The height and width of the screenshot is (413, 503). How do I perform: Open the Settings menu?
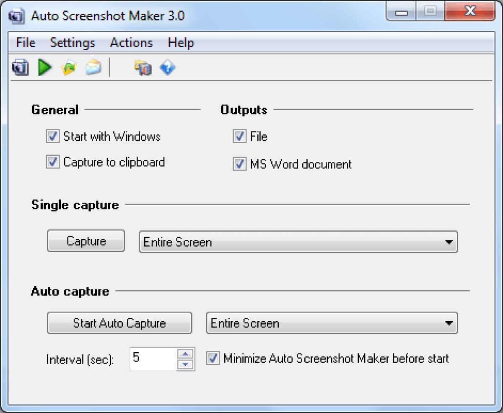coord(72,42)
